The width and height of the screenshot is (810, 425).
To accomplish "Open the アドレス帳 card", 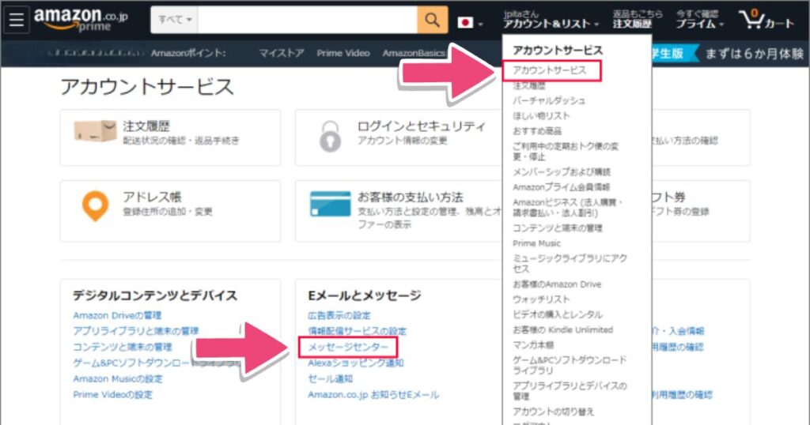I will (171, 211).
